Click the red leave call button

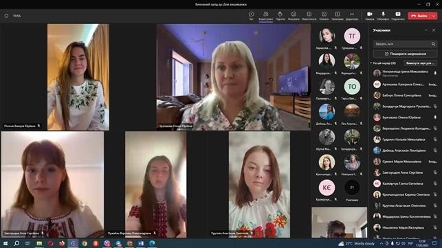click(x=419, y=16)
